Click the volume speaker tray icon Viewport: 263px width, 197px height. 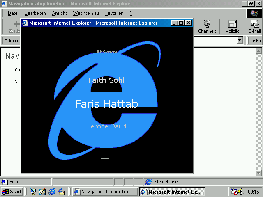241,192
